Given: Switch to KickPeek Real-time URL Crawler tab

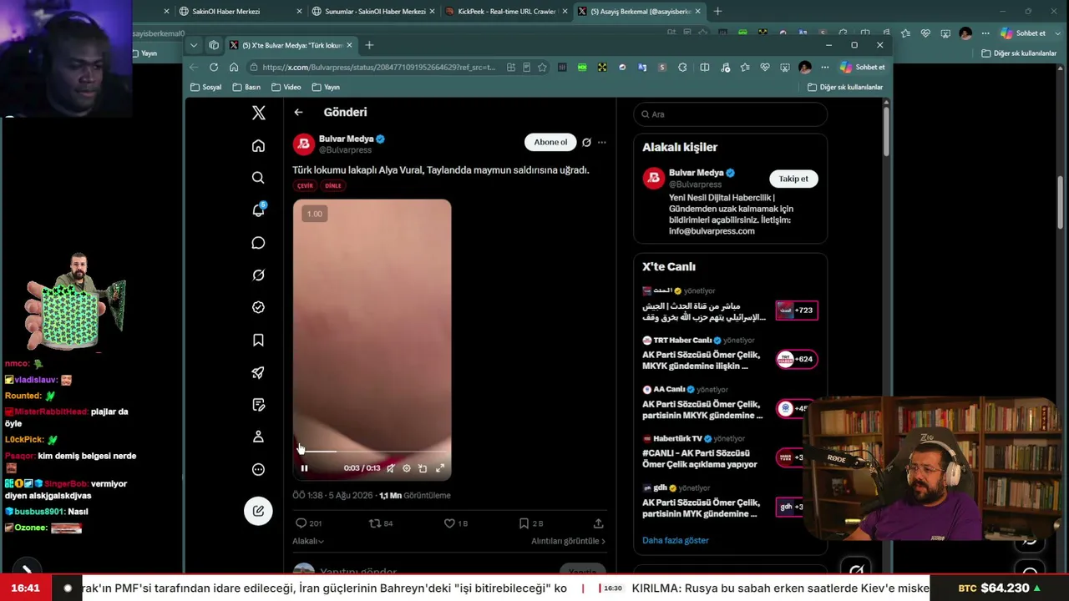Looking at the screenshot, I should 507,12.
